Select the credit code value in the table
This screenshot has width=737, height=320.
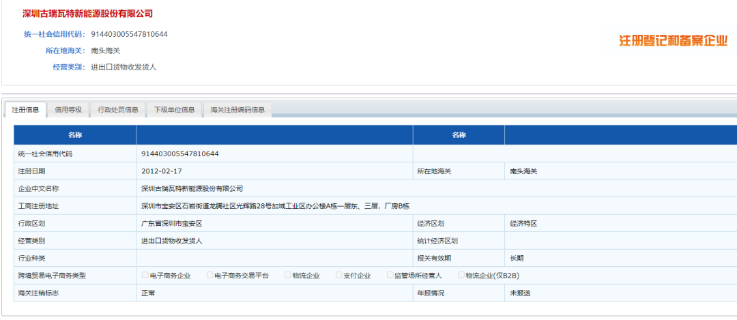pos(180,154)
